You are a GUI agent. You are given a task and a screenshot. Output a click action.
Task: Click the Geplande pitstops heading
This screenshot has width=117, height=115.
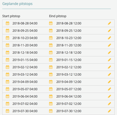tap(17, 4)
